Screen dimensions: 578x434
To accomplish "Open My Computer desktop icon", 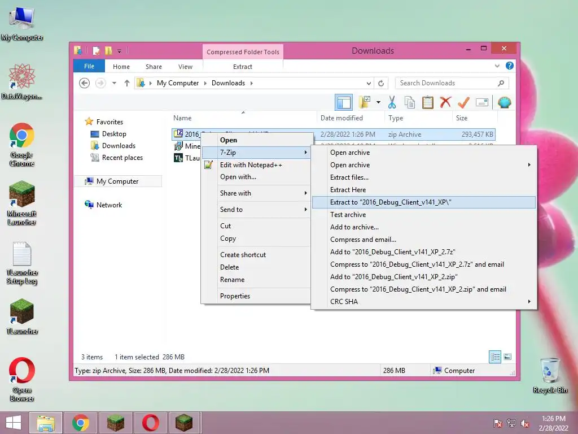I will coord(22,24).
